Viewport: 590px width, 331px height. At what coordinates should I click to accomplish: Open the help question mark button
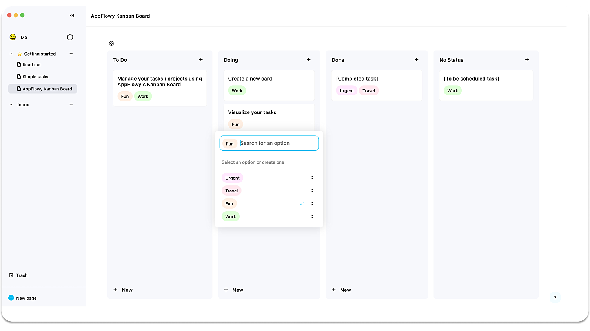click(x=555, y=298)
